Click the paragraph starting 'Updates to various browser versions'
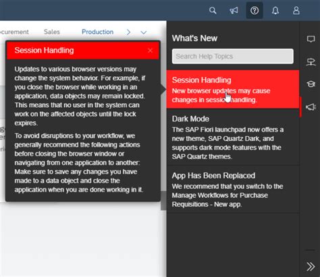This screenshot has width=320, height=277. (80, 96)
